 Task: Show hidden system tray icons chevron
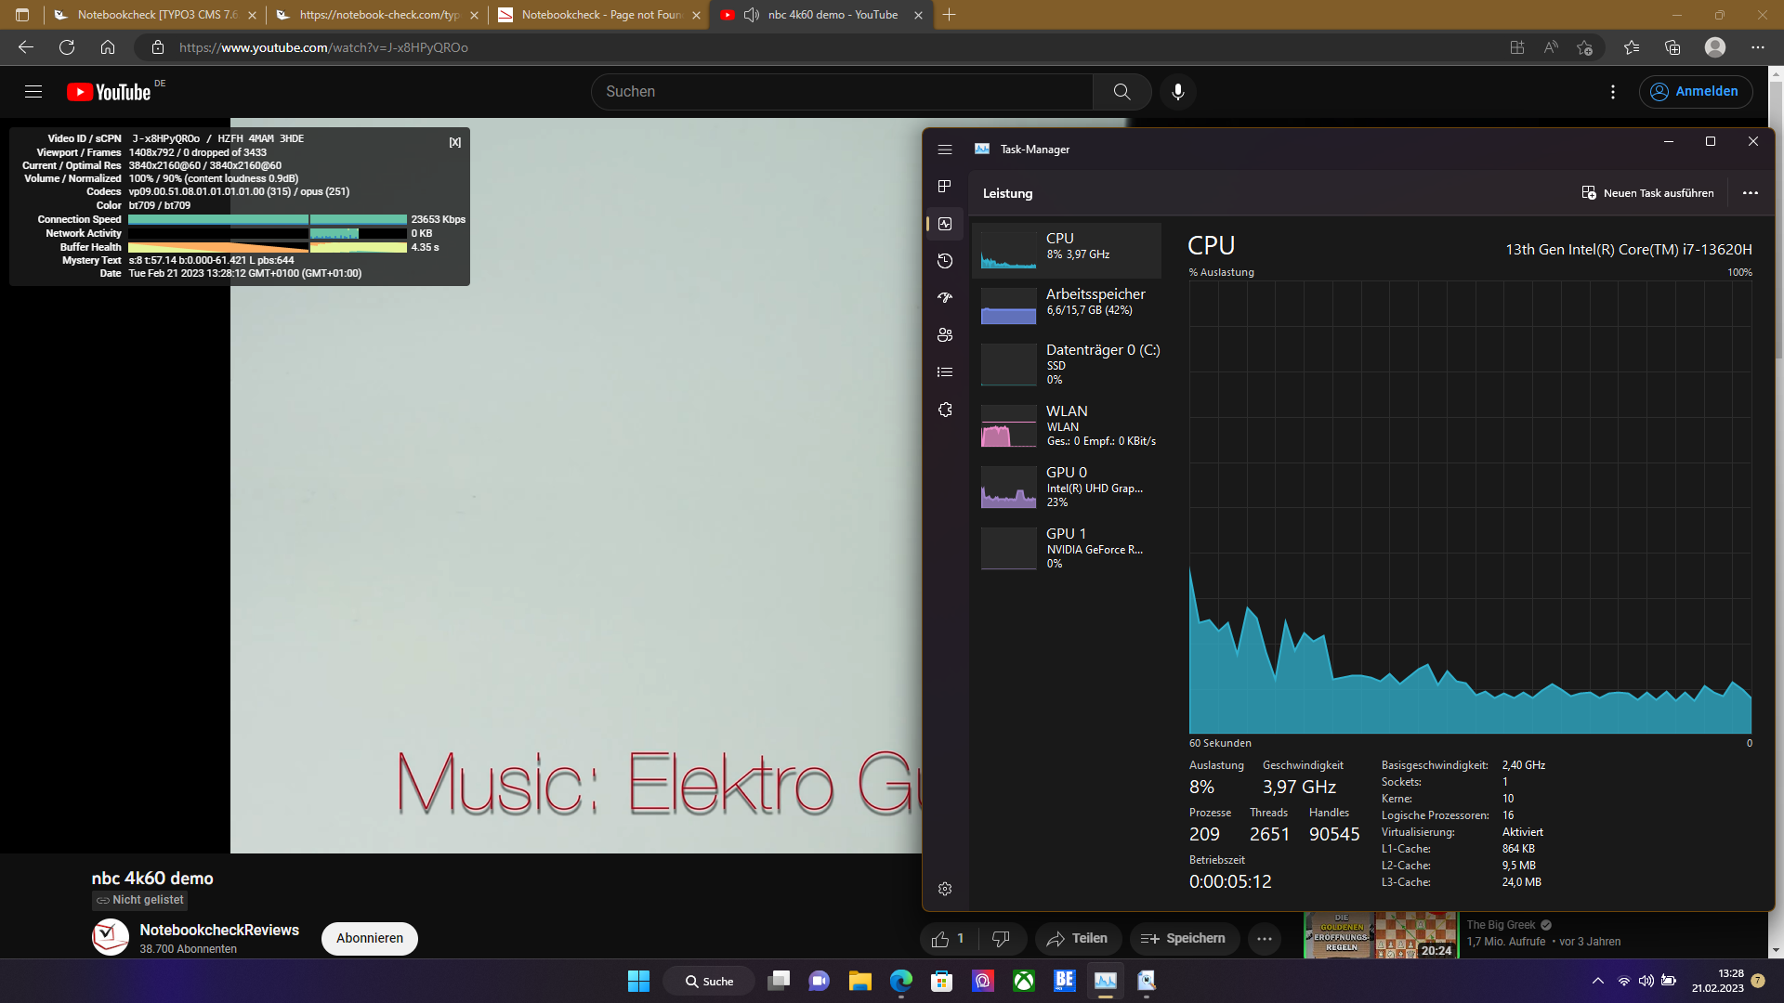(1598, 981)
